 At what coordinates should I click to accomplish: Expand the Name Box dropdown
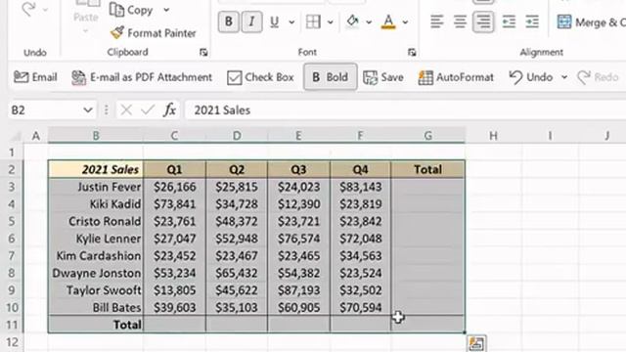tap(88, 110)
